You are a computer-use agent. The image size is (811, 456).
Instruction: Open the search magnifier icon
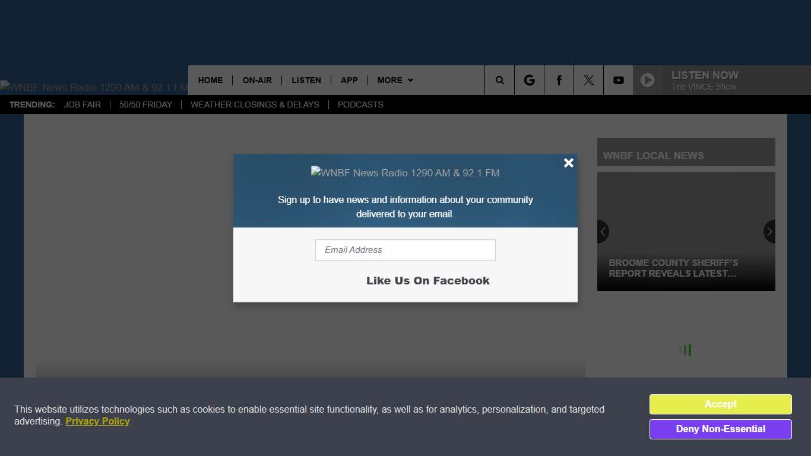click(499, 80)
